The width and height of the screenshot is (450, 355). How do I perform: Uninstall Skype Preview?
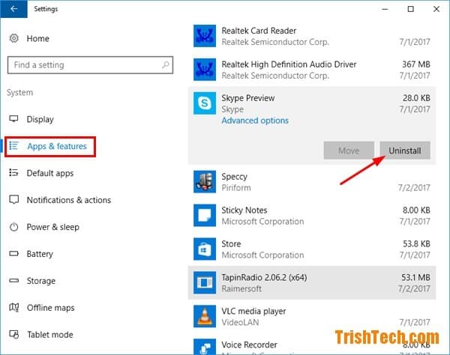405,151
